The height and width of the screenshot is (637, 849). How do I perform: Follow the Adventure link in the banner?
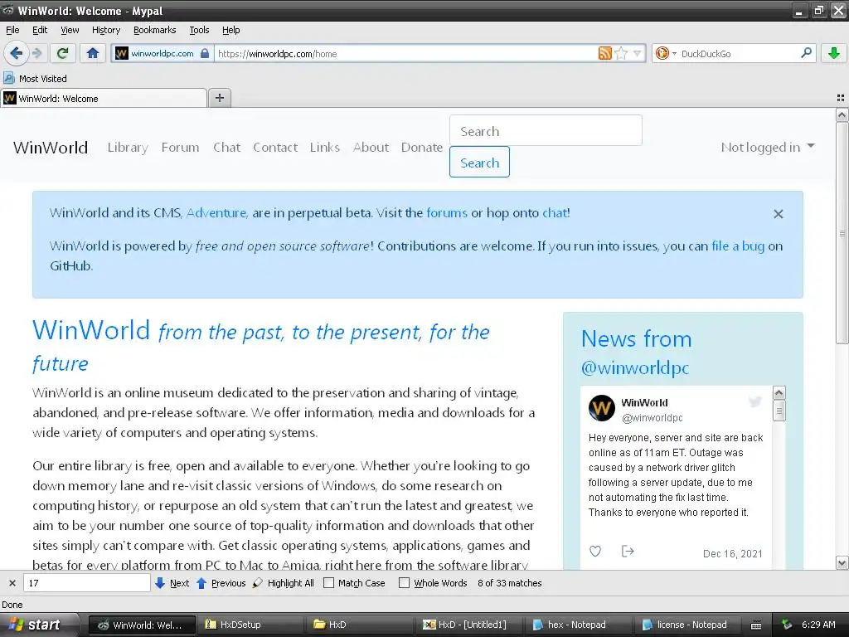click(216, 213)
